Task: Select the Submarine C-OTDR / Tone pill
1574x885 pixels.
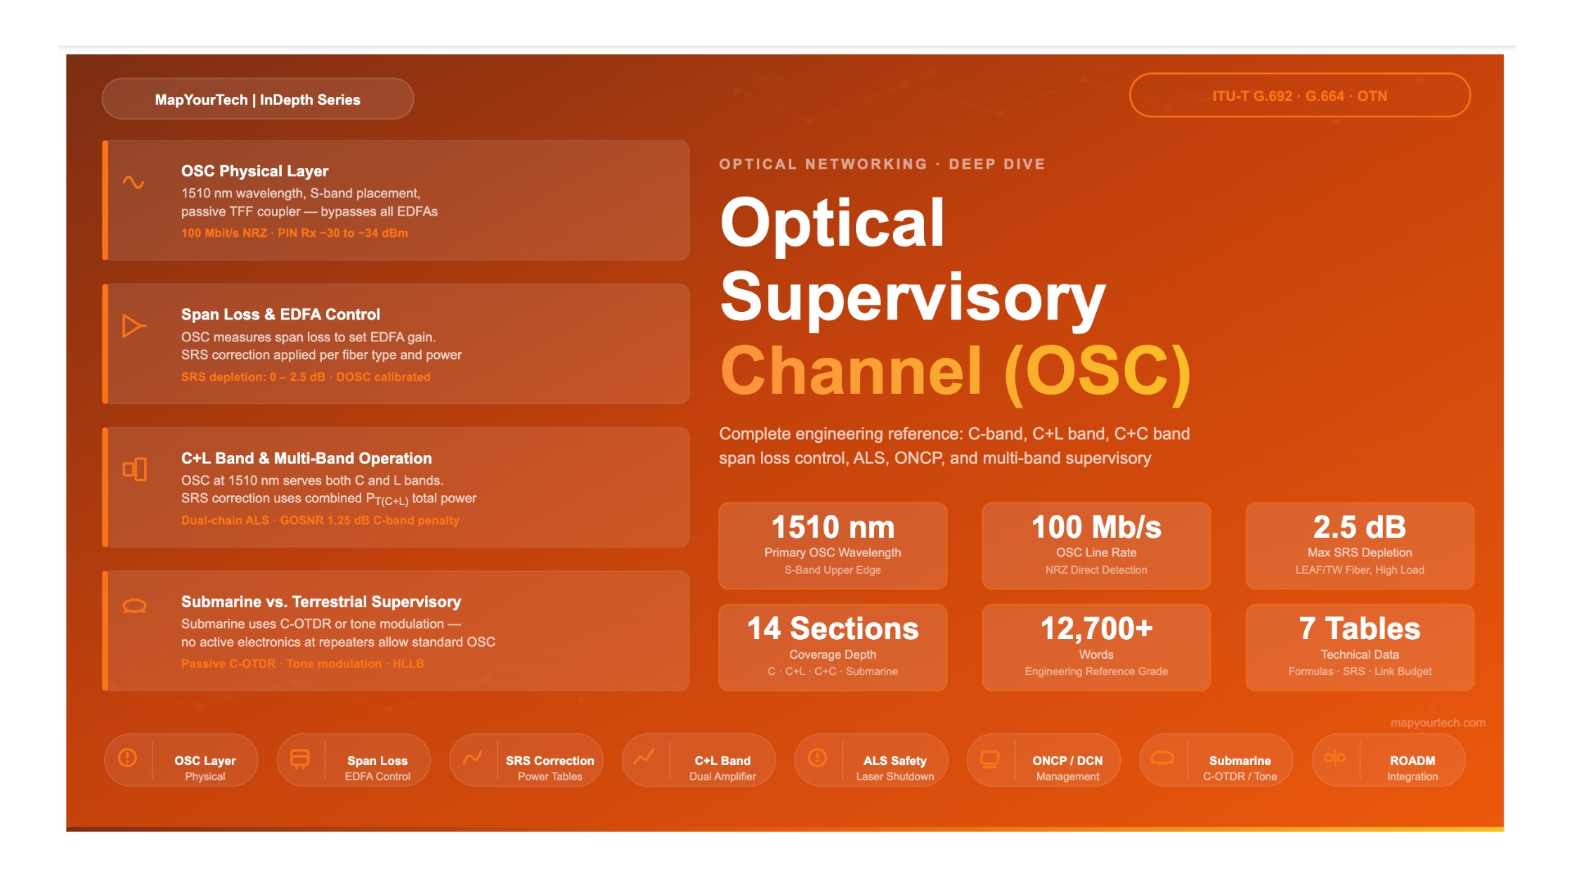Action: tap(1216, 761)
